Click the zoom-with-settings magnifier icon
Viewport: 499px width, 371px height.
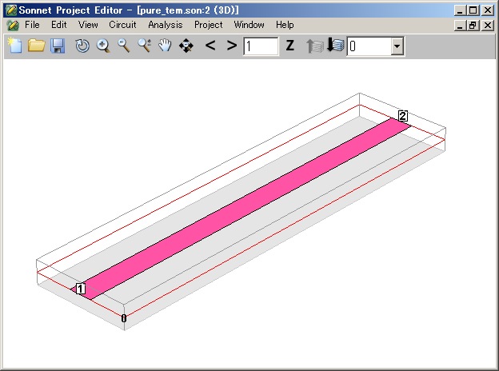pyautogui.click(x=145, y=46)
